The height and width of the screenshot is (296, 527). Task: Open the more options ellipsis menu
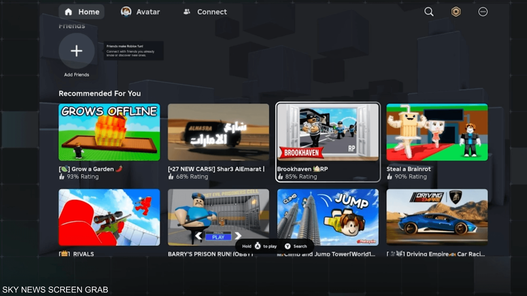click(483, 12)
